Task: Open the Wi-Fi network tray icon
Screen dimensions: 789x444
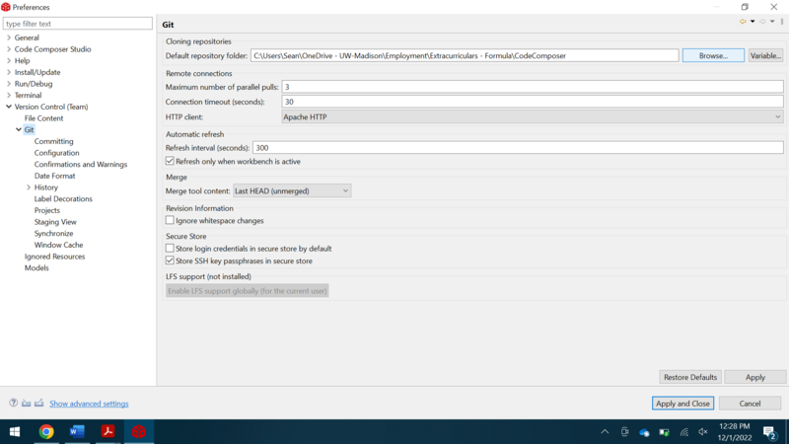Action: (683, 432)
